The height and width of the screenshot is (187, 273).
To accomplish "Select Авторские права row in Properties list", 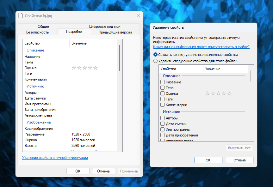I will point(70,115).
